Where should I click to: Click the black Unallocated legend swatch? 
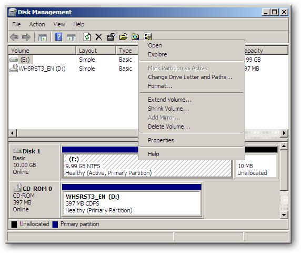point(14,224)
